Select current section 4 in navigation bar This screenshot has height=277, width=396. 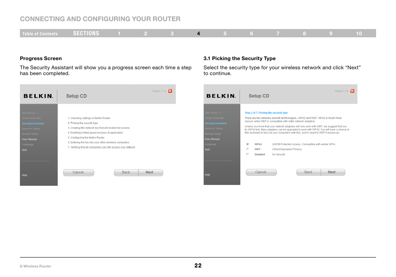click(x=198, y=34)
